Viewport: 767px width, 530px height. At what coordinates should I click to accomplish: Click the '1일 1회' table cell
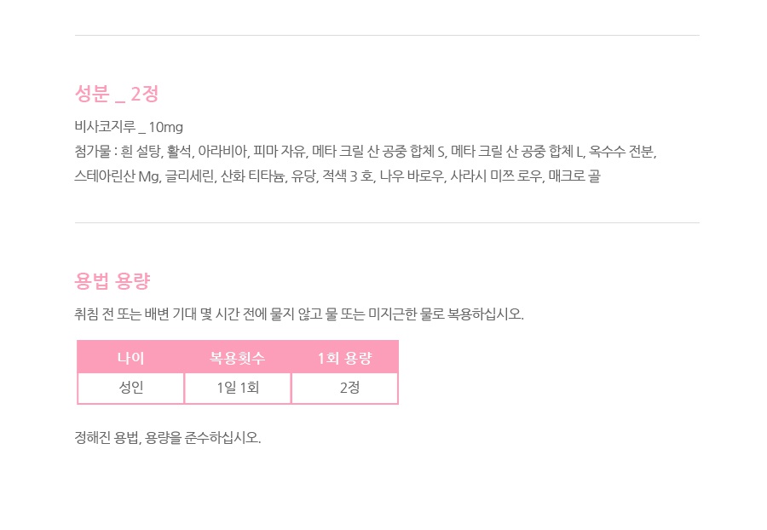tap(238, 388)
